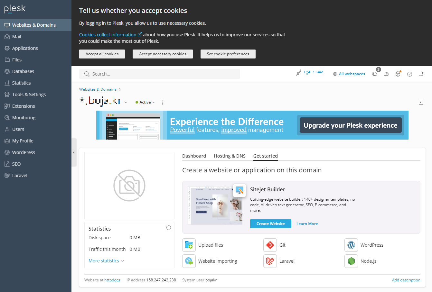Open the domain three-dots menu

(163, 102)
